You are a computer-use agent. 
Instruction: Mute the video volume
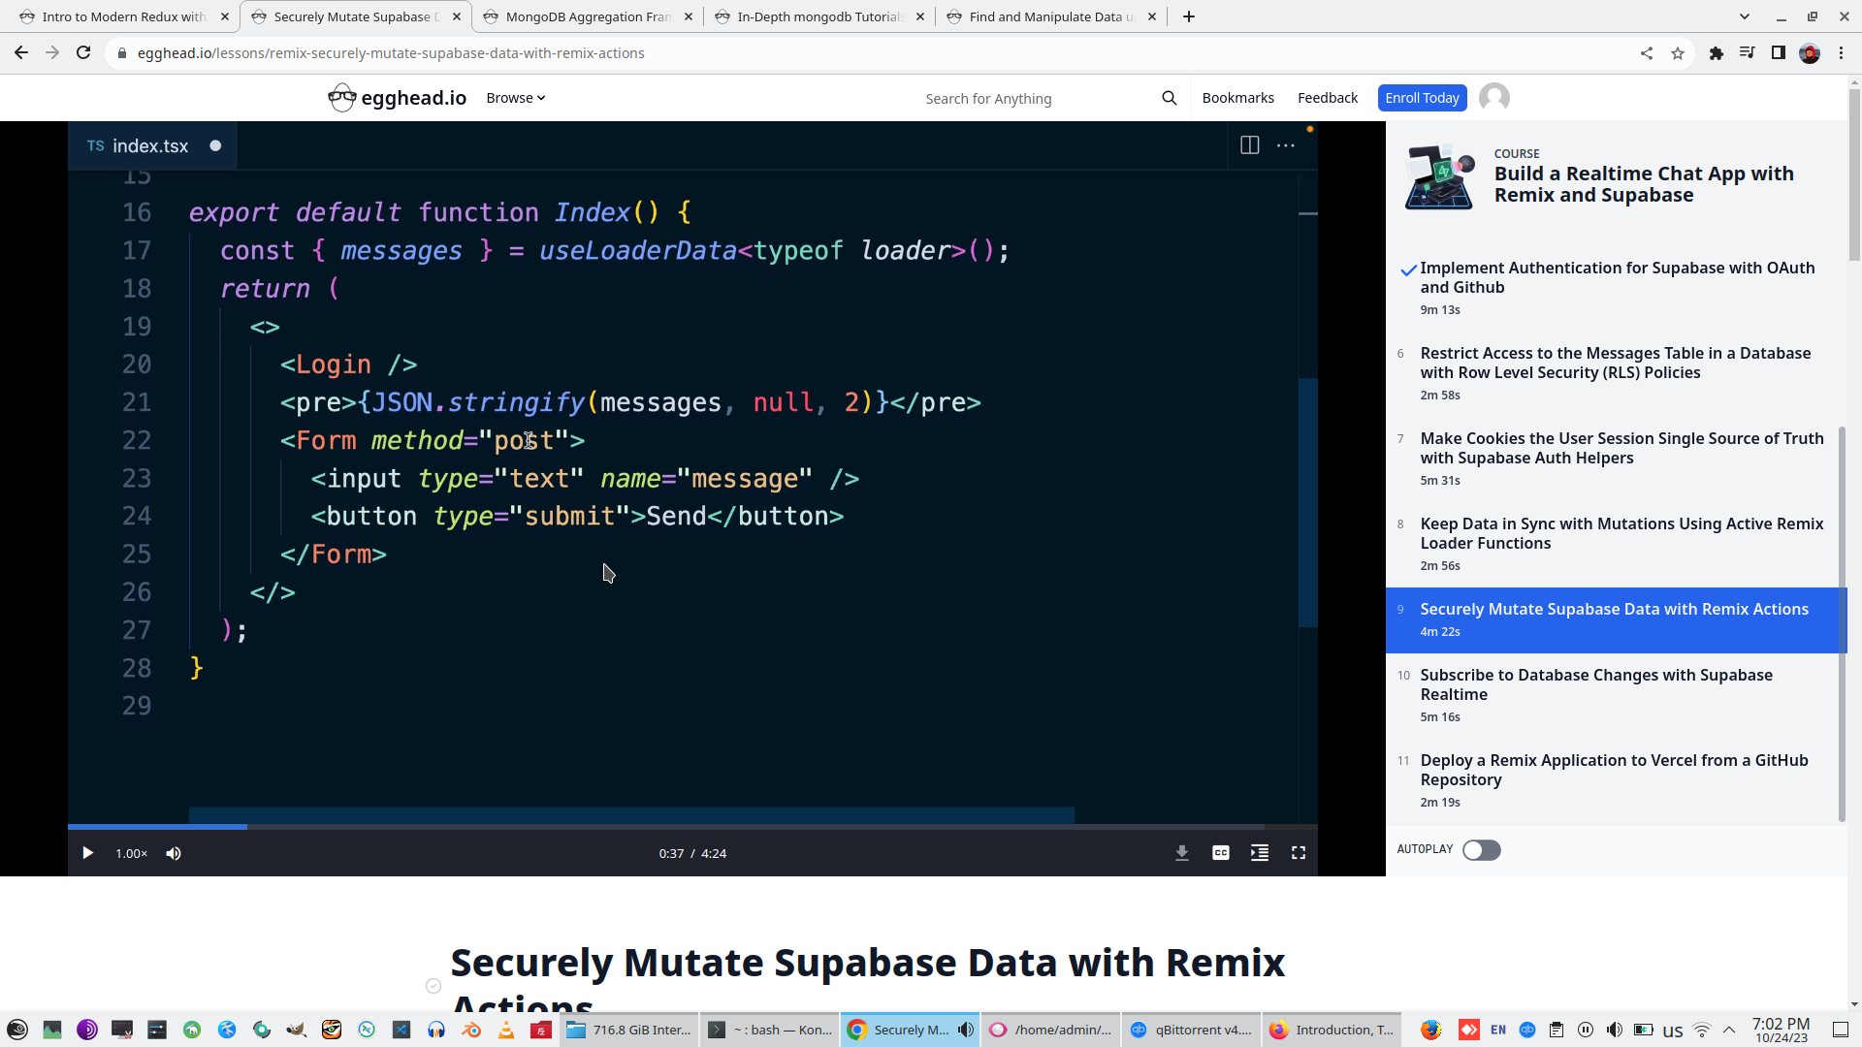coord(174,853)
